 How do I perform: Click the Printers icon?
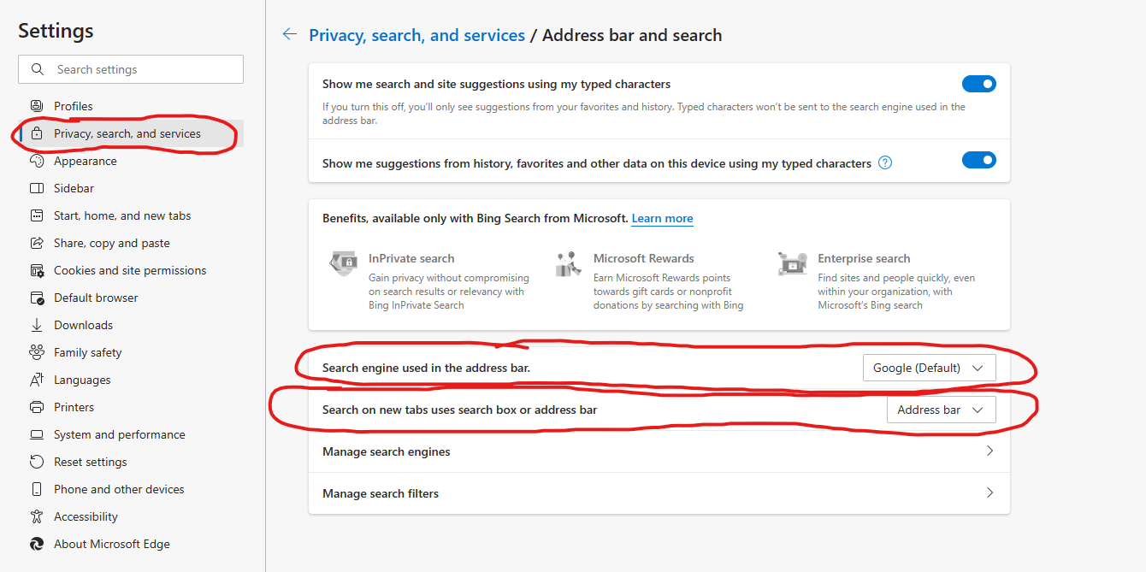(37, 407)
